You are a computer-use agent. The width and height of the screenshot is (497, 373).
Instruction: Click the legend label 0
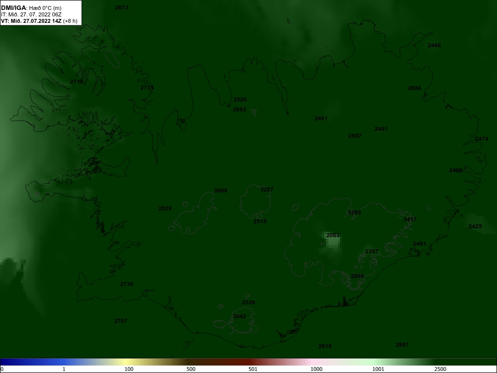click(2, 369)
